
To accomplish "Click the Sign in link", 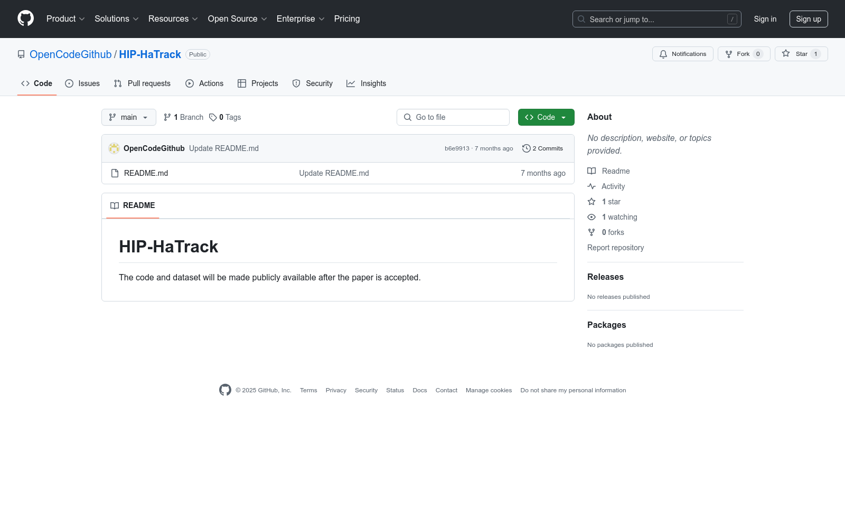I will coord(765,19).
